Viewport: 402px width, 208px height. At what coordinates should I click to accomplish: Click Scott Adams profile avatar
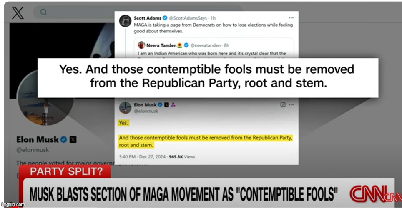point(126,21)
